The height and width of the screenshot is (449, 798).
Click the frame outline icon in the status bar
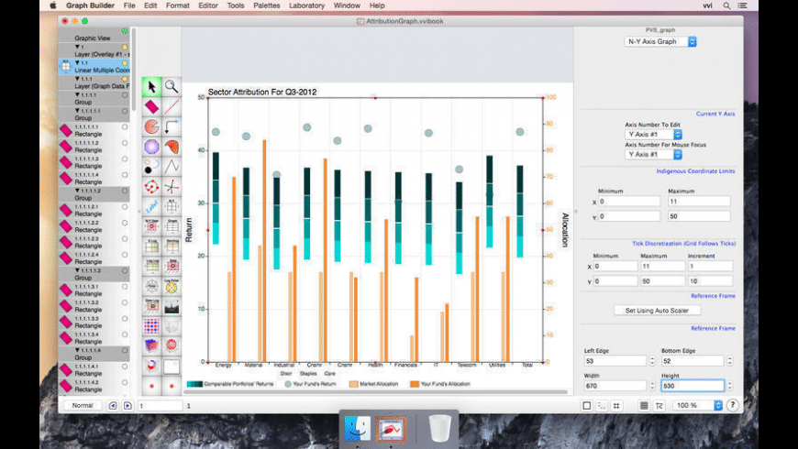click(x=587, y=405)
